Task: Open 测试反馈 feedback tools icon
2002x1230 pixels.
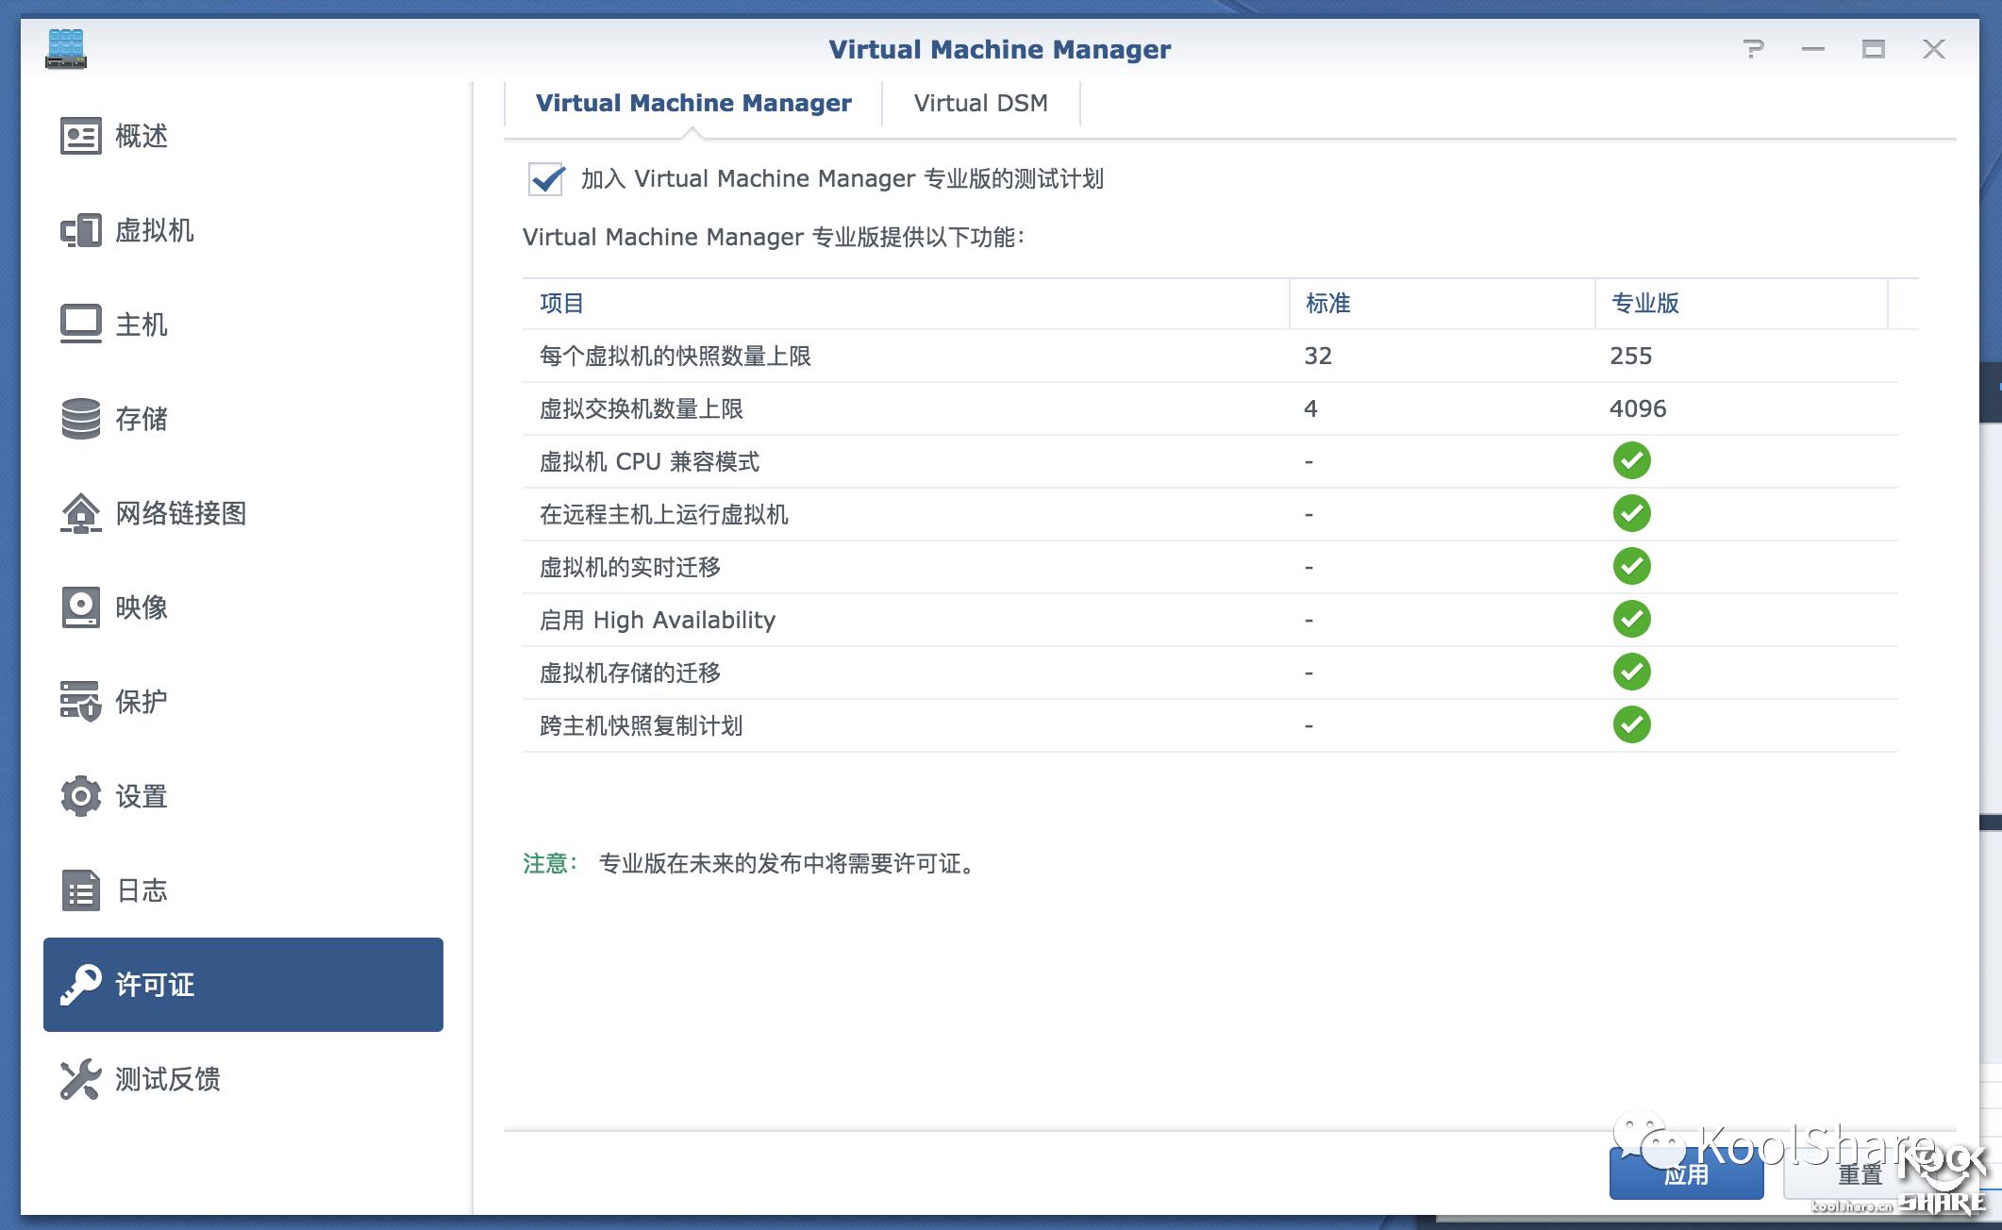Action: pos(80,1079)
